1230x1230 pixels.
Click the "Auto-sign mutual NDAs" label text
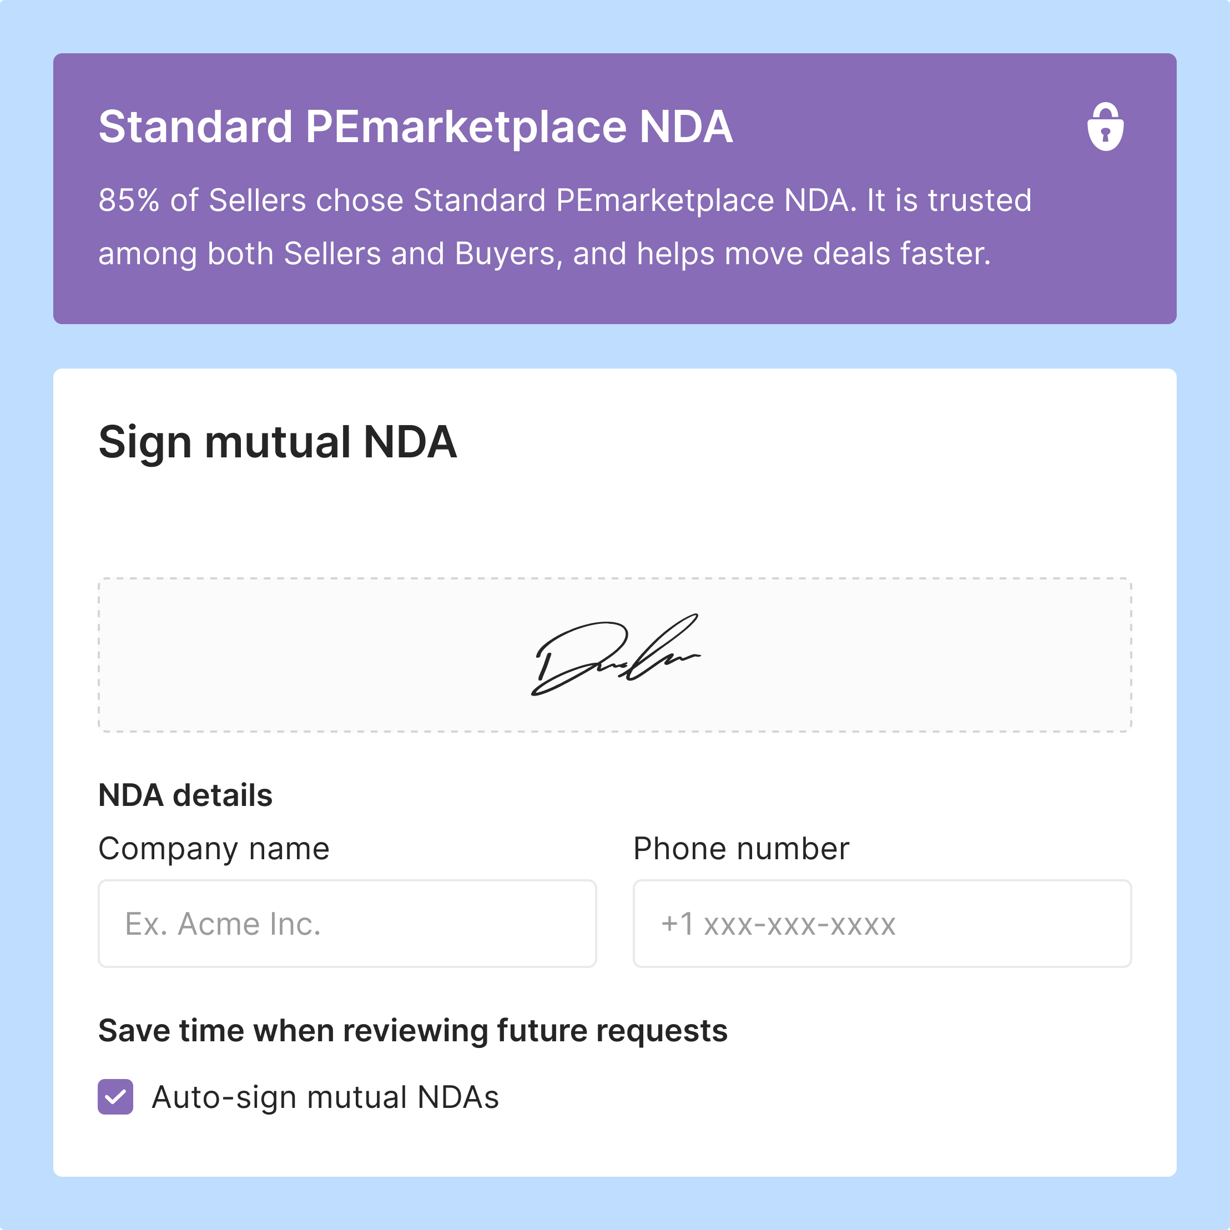(x=325, y=1097)
